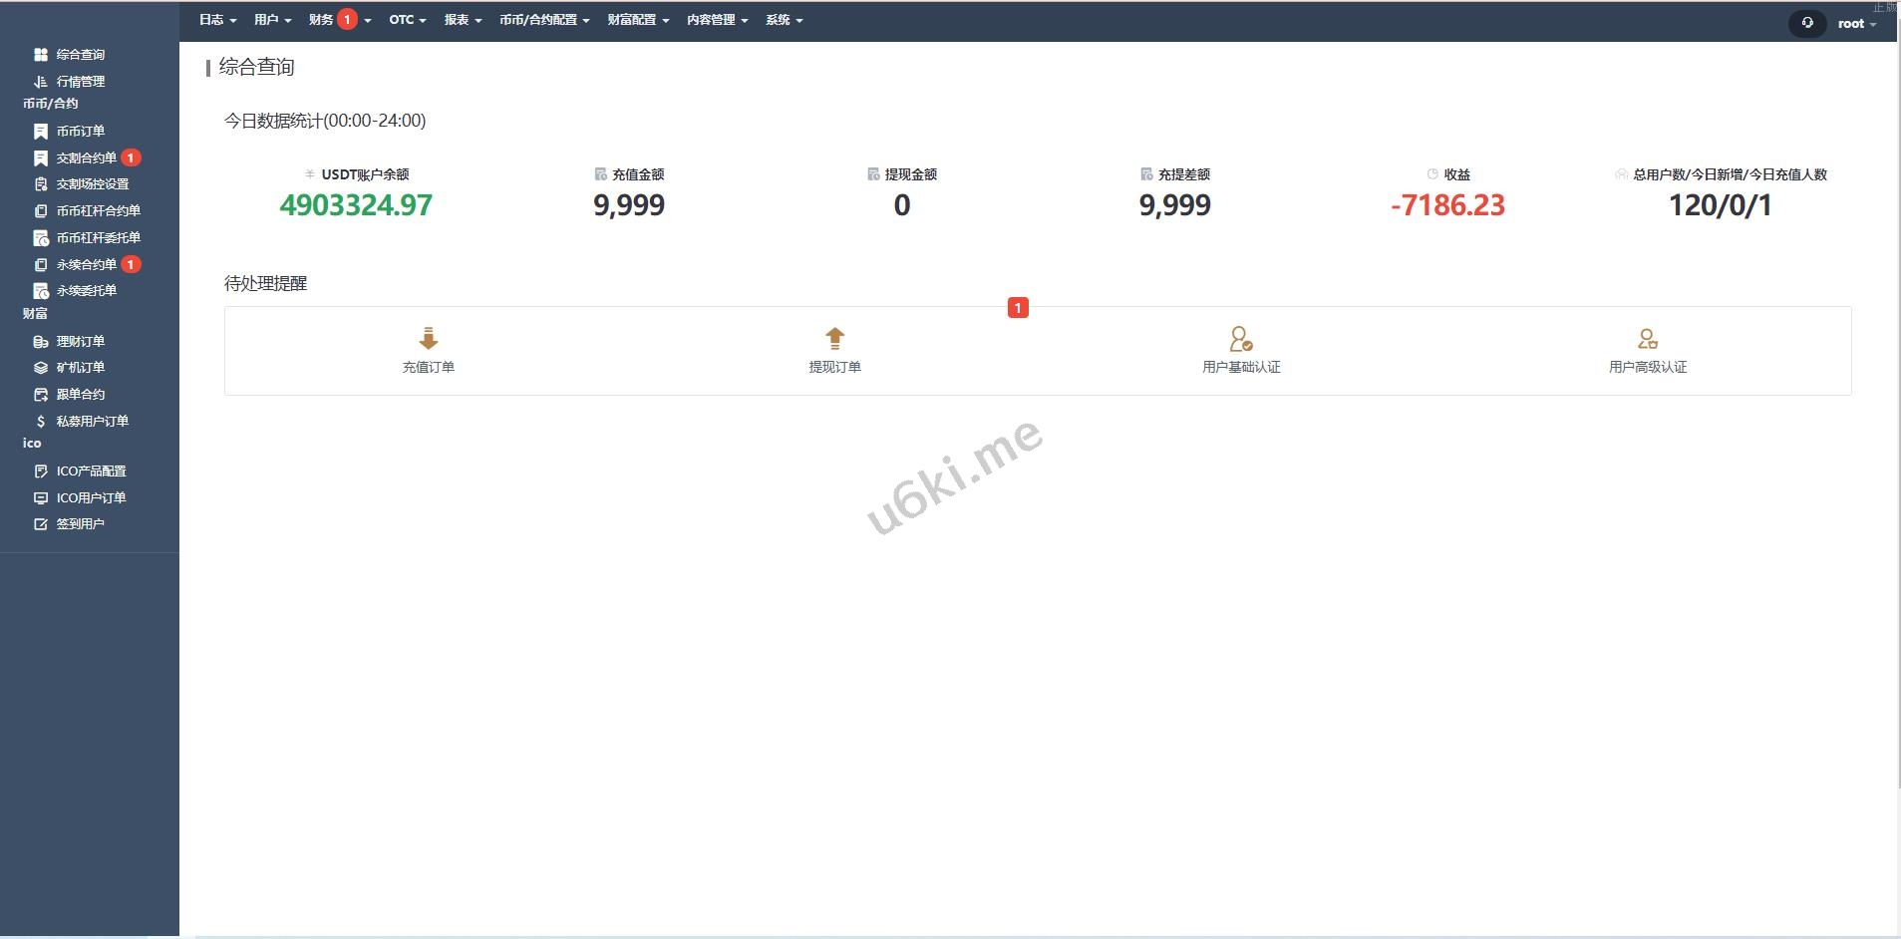Click the headset support icon near root
The width and height of the screenshot is (1901, 939).
[x=1807, y=23]
